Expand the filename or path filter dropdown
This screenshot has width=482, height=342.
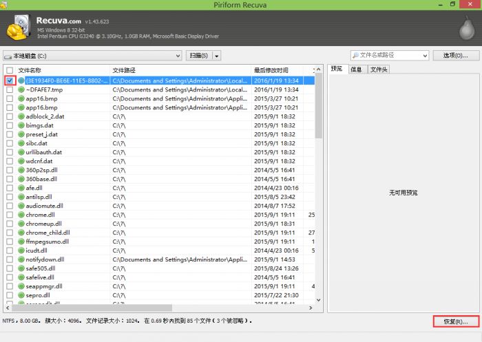425,56
